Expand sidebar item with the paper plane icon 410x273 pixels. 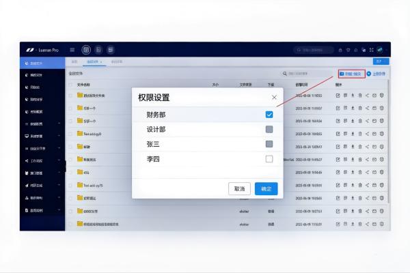pyautogui.click(x=42, y=185)
